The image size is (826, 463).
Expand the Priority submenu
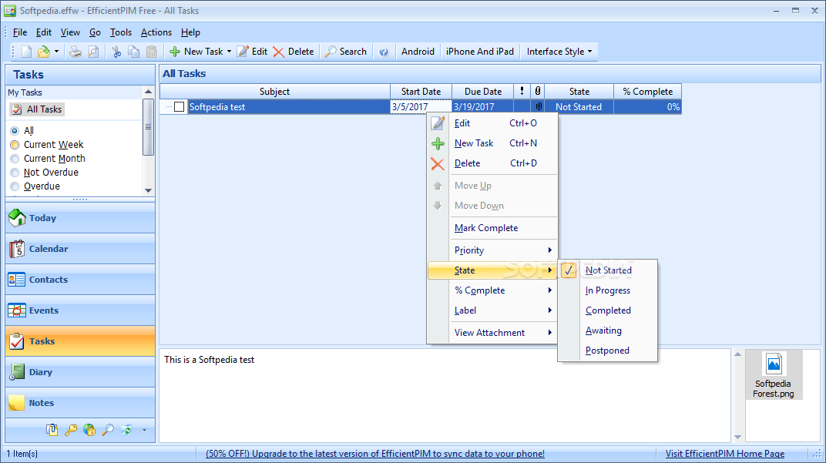click(492, 250)
